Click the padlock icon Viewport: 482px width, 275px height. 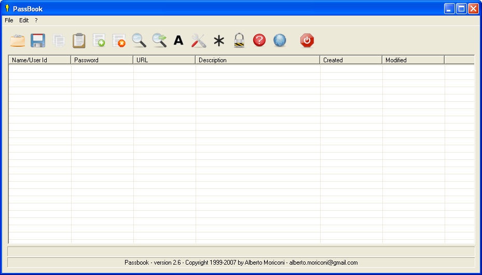pyautogui.click(x=239, y=40)
